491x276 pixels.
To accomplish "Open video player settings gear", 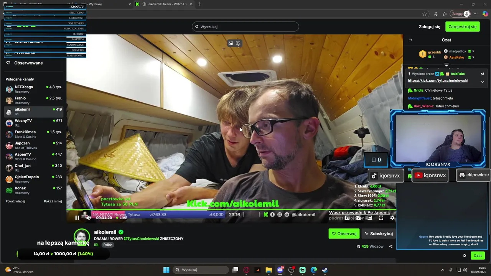I will pos(392,218).
